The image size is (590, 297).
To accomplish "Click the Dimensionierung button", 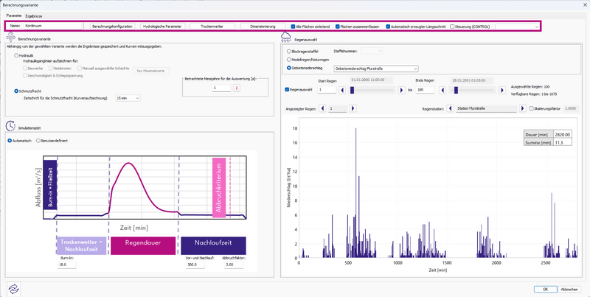I will (x=263, y=27).
